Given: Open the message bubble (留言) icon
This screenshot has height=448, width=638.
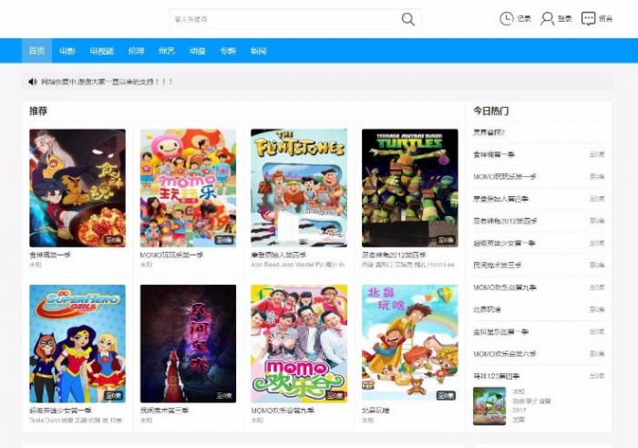Looking at the screenshot, I should coord(589,18).
